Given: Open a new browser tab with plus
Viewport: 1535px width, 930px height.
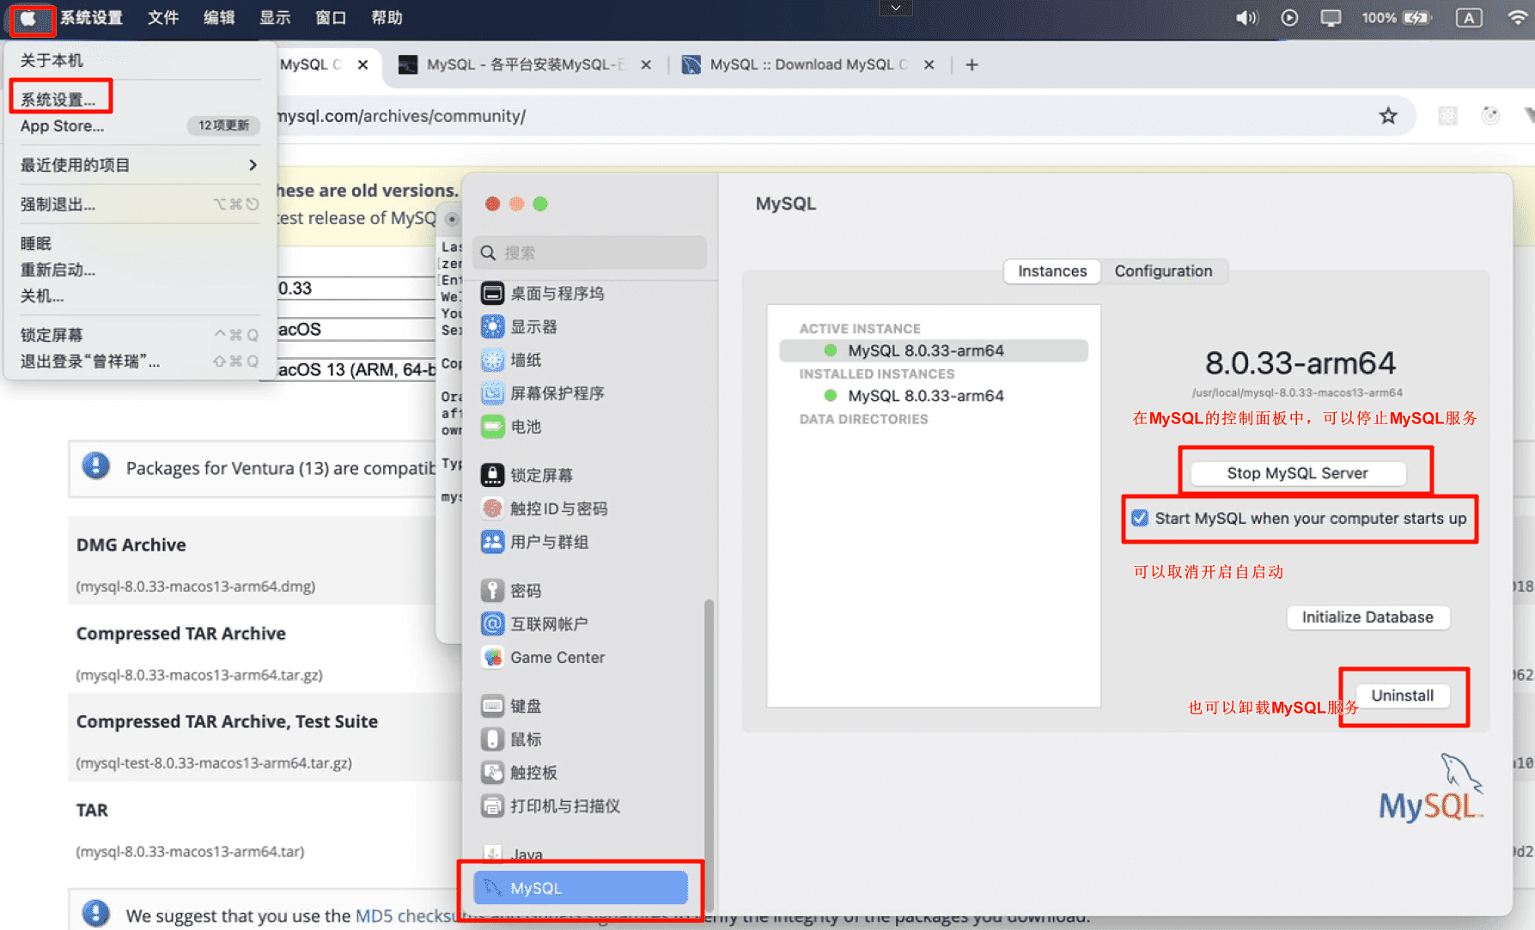Looking at the screenshot, I should (972, 64).
